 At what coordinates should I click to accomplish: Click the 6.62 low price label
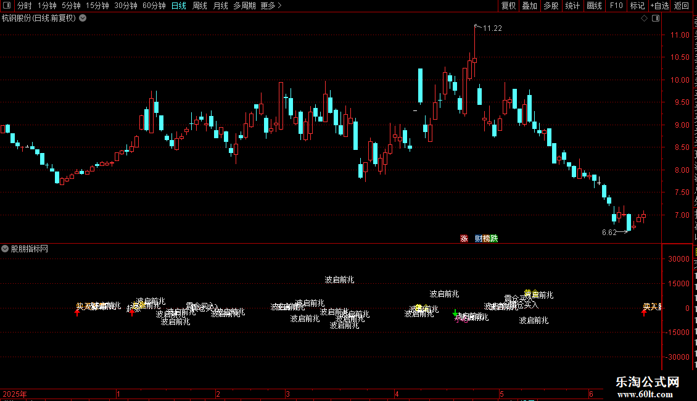click(609, 233)
